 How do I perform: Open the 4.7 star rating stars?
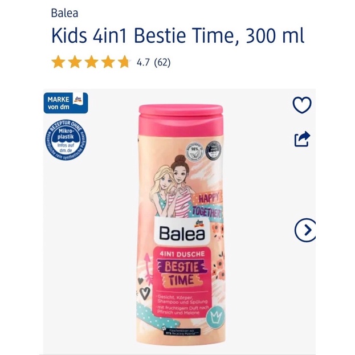click(91, 62)
